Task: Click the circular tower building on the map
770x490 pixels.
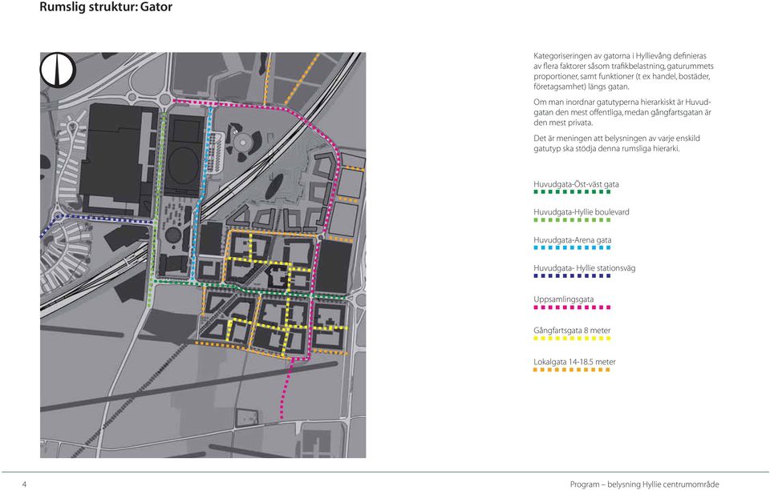Action: pos(242,143)
